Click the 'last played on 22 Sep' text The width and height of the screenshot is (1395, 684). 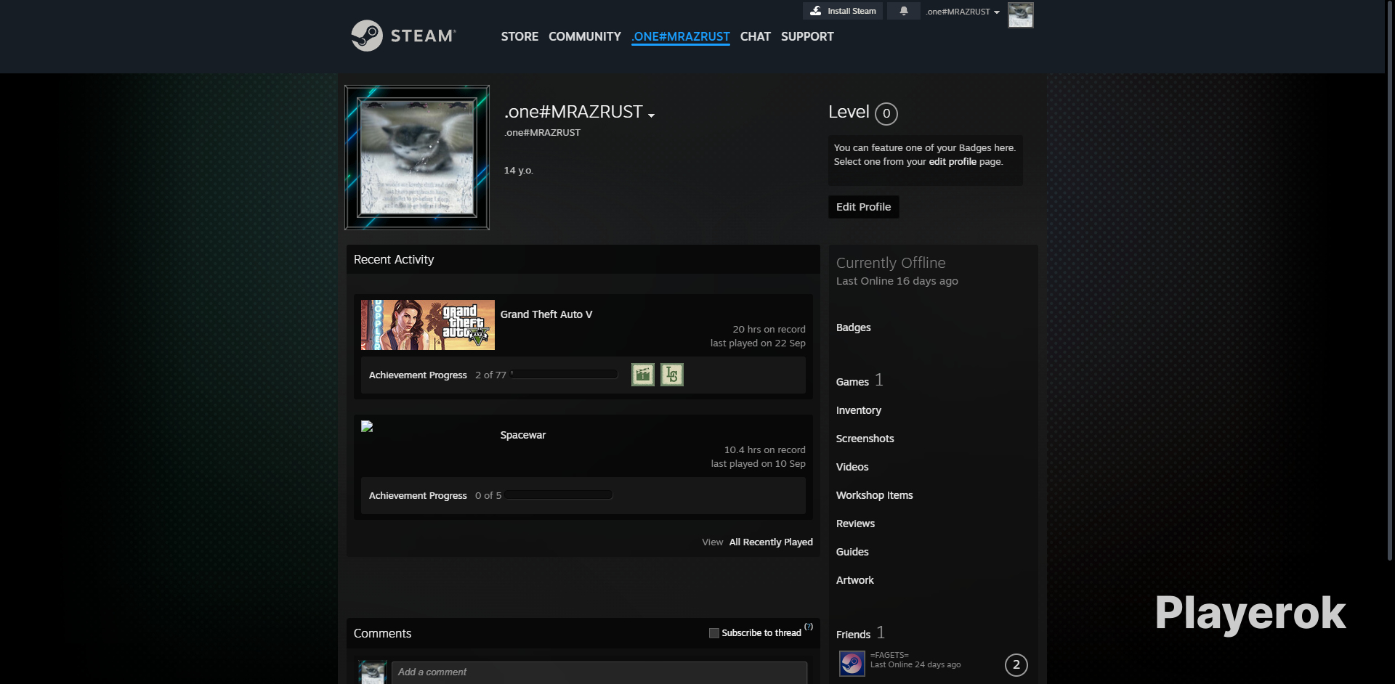click(758, 343)
